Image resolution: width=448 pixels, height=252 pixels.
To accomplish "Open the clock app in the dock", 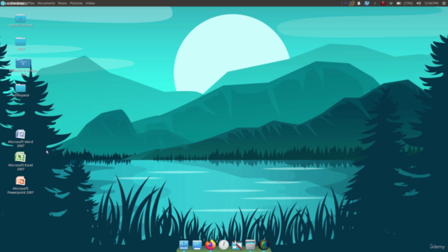I will [x=223, y=245].
